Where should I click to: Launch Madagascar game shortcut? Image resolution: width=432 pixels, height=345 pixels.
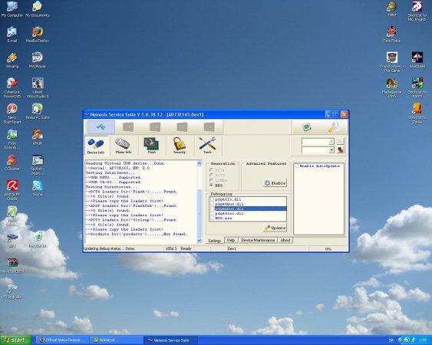pyautogui.click(x=392, y=88)
